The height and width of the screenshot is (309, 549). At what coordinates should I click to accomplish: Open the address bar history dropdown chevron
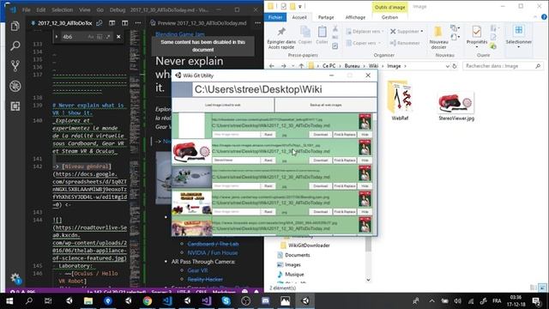click(447, 66)
